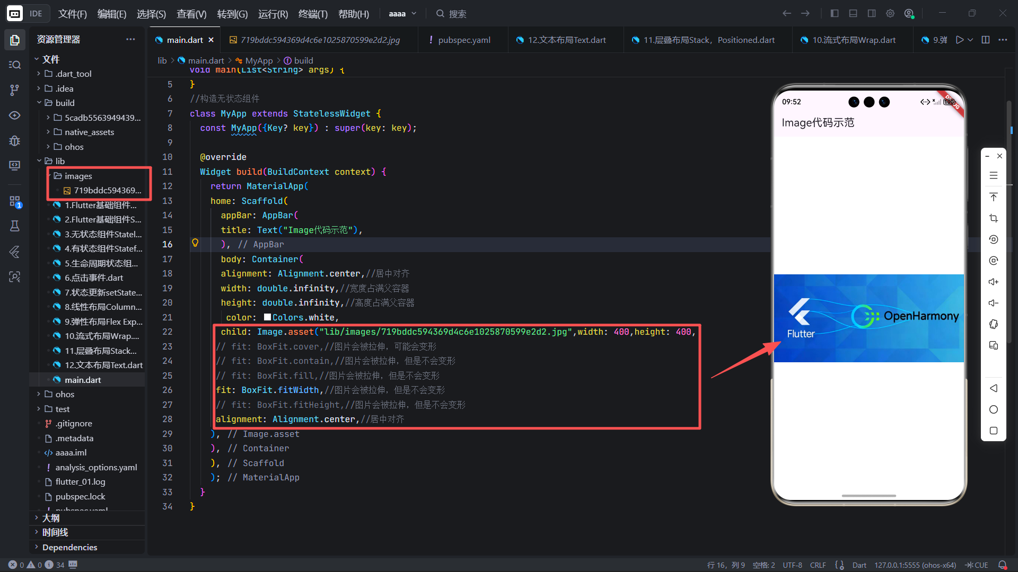Click the white color swatch on line 21
Viewport: 1018px width, 572px height.
click(267, 317)
